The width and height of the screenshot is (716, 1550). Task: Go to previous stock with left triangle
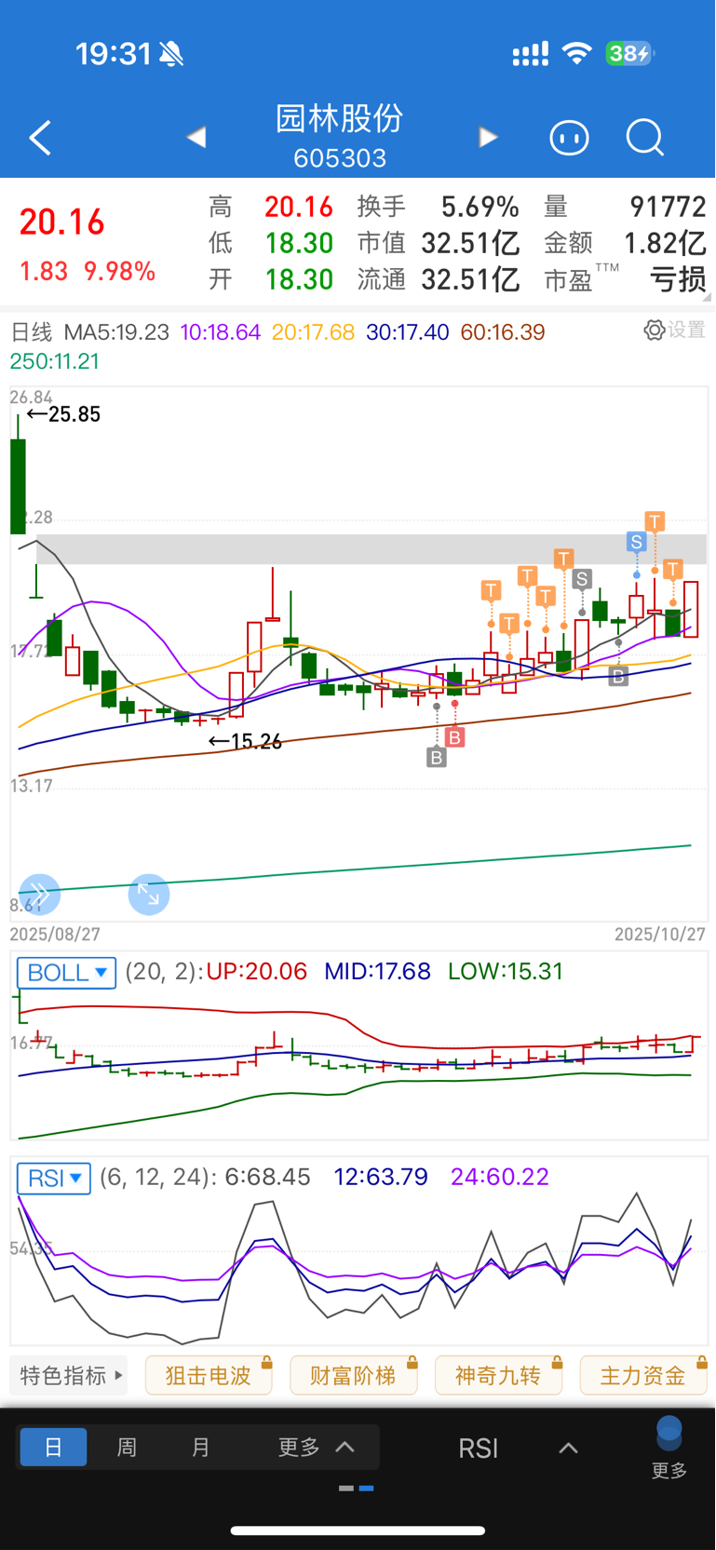tap(196, 138)
